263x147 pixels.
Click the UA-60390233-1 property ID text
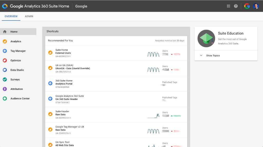point(63,56)
